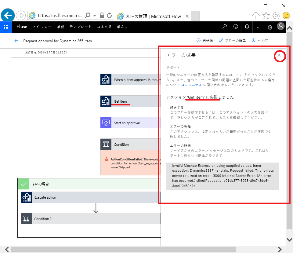Viewport: 293px width, 253px height.
Task: Close the フローの管理 browser tab
Action: coord(187,16)
